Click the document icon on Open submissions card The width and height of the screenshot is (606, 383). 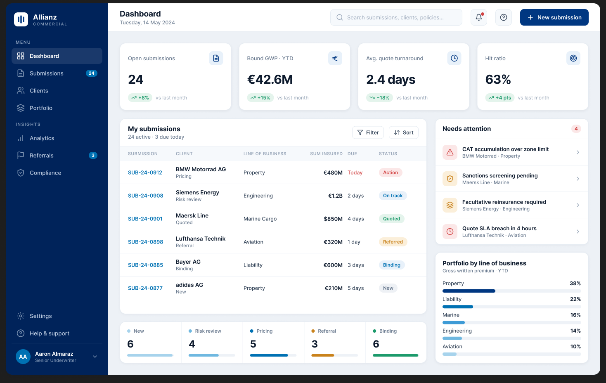point(216,58)
